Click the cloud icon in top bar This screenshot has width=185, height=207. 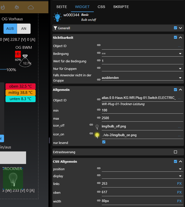(x=31, y=7)
